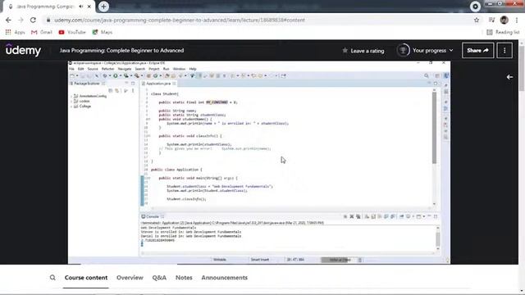This screenshot has width=525, height=295.
Task: Click the Share button
Action: pyautogui.click(x=477, y=51)
